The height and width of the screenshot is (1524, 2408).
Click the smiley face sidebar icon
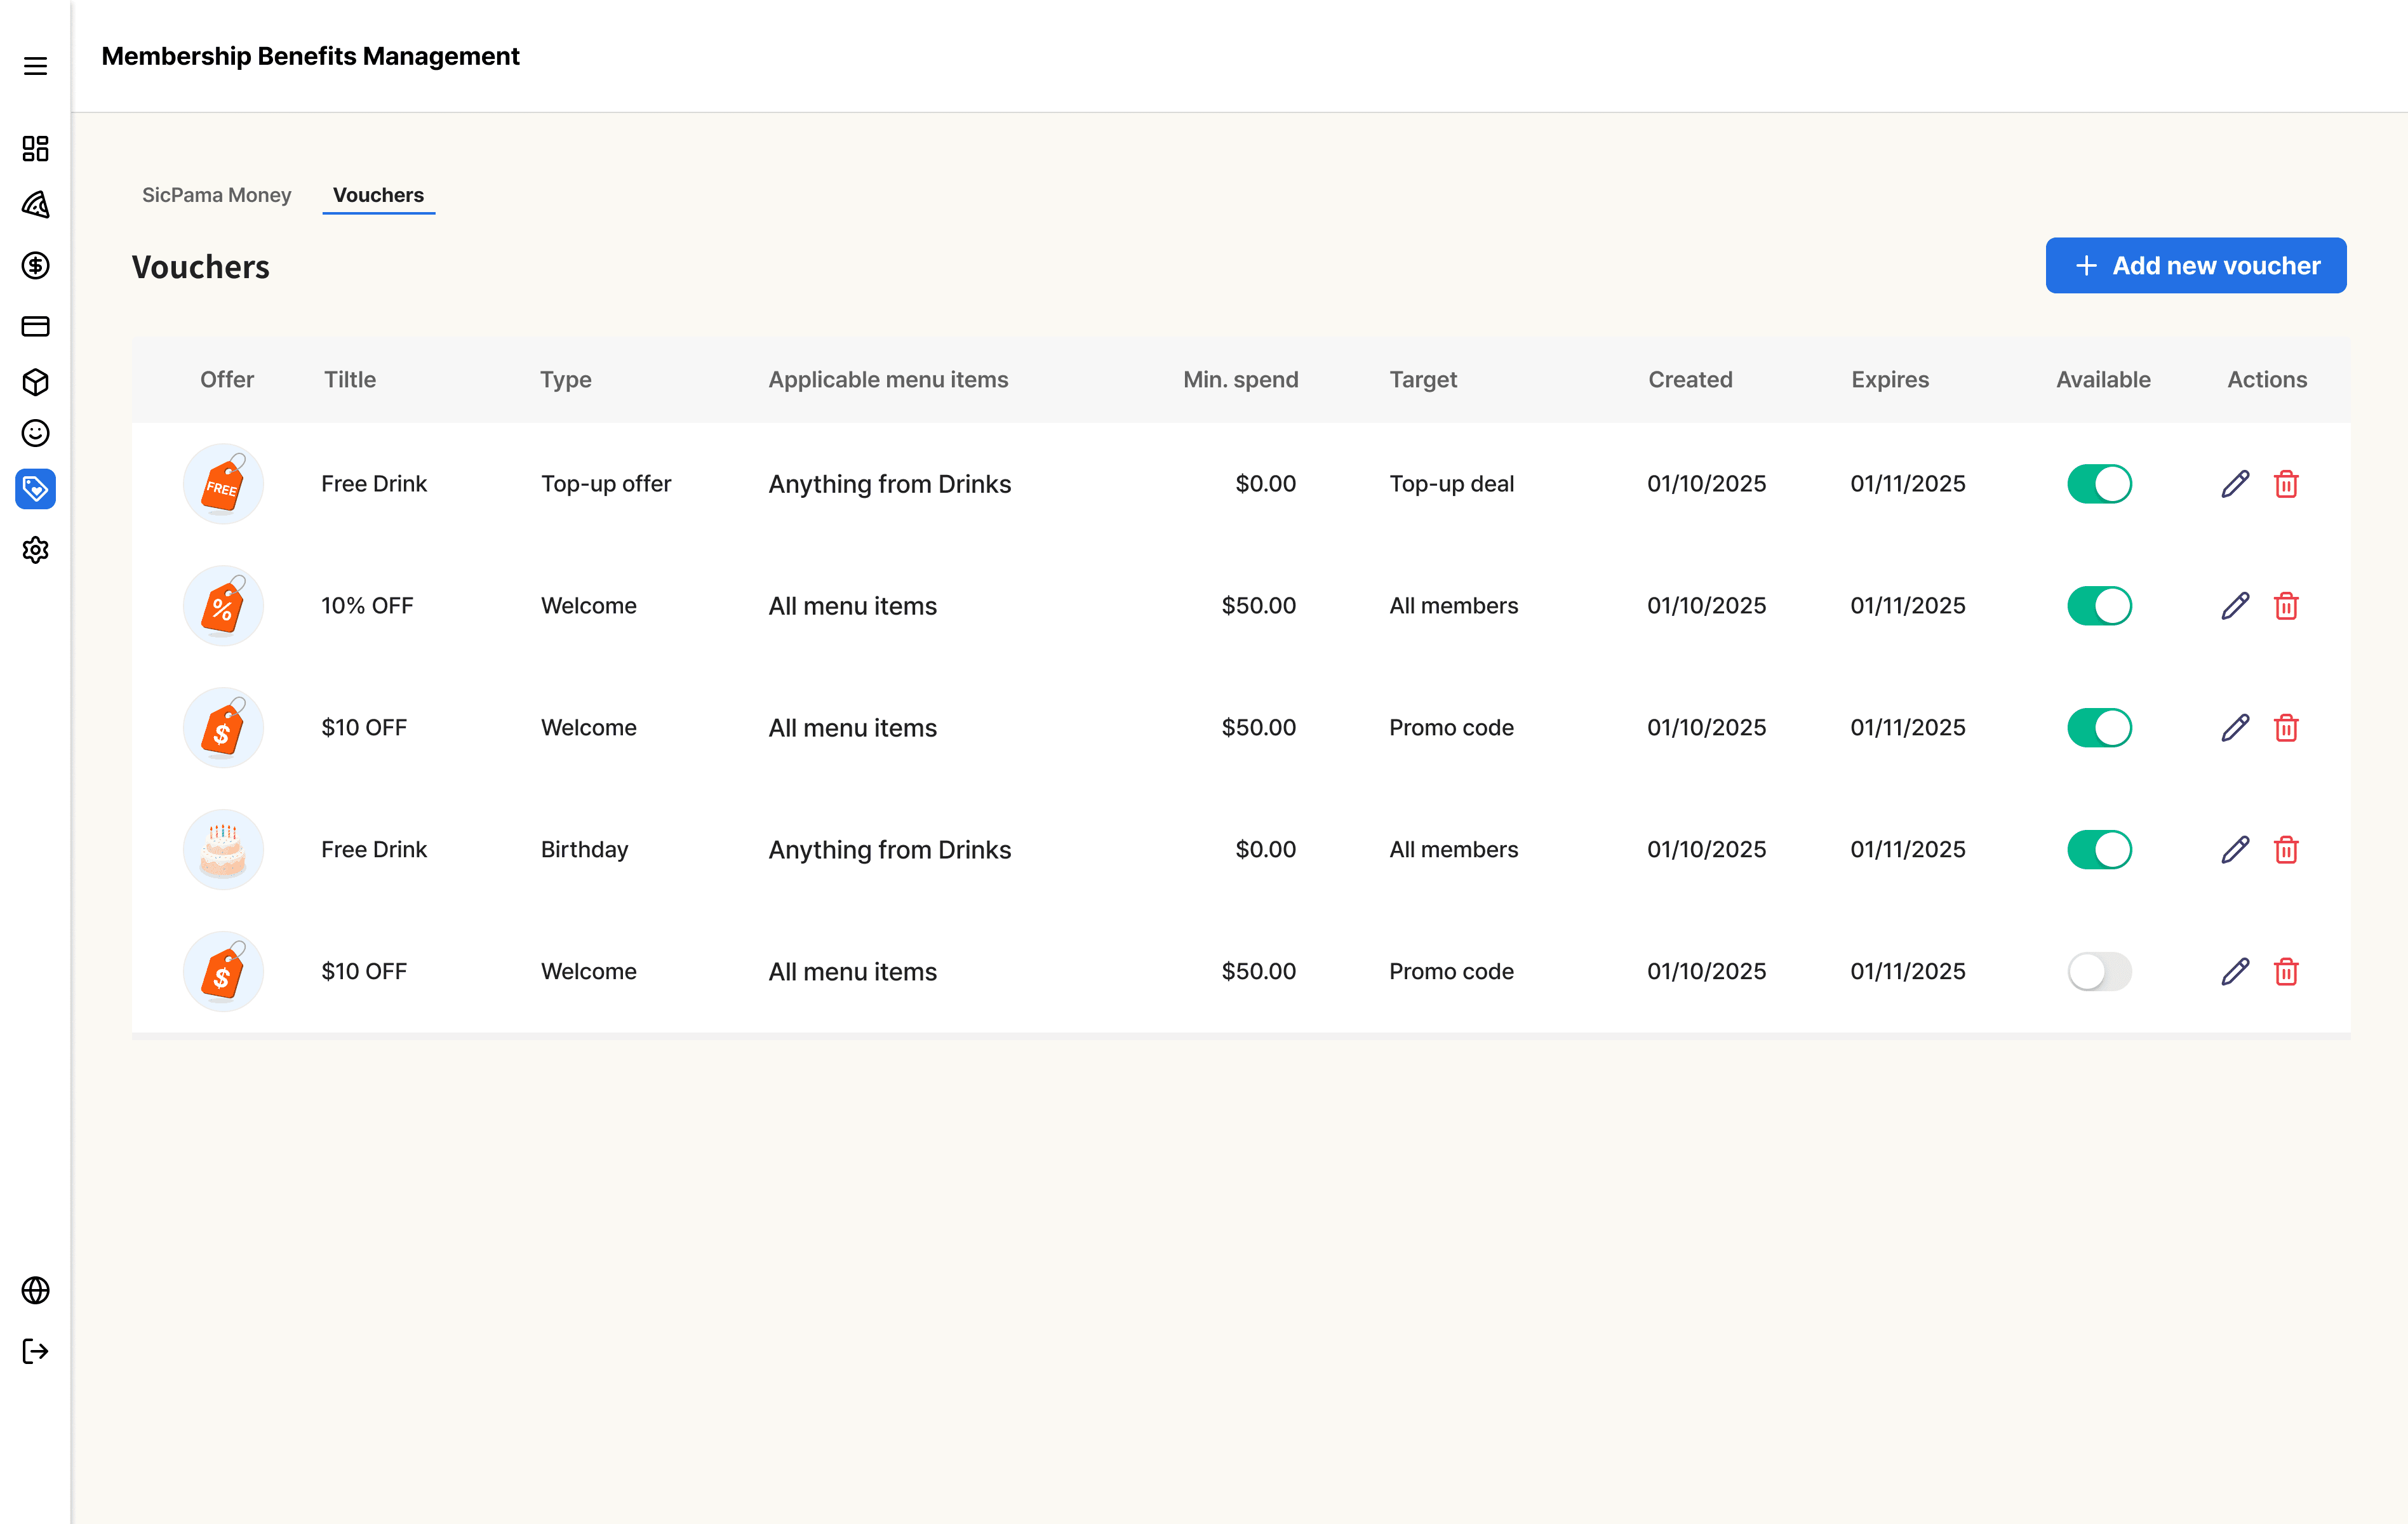click(x=35, y=433)
